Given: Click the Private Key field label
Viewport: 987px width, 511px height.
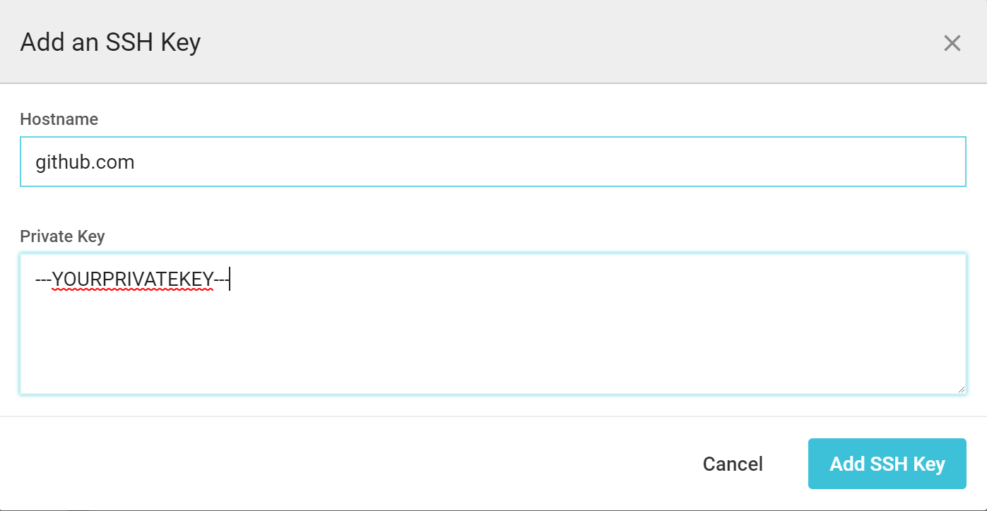Looking at the screenshot, I should click(x=62, y=236).
